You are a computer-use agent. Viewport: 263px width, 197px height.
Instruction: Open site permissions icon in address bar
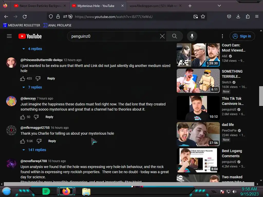coord(65,17)
